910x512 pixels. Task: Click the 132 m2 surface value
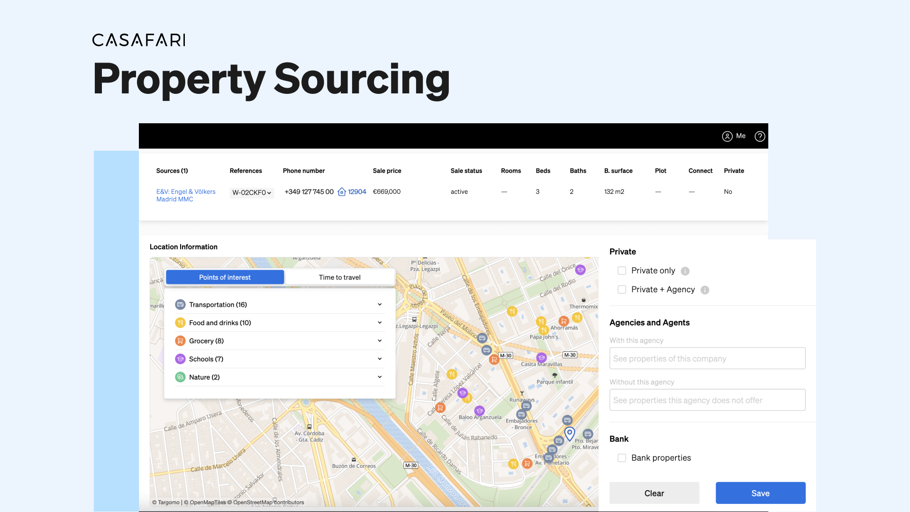[x=614, y=192]
